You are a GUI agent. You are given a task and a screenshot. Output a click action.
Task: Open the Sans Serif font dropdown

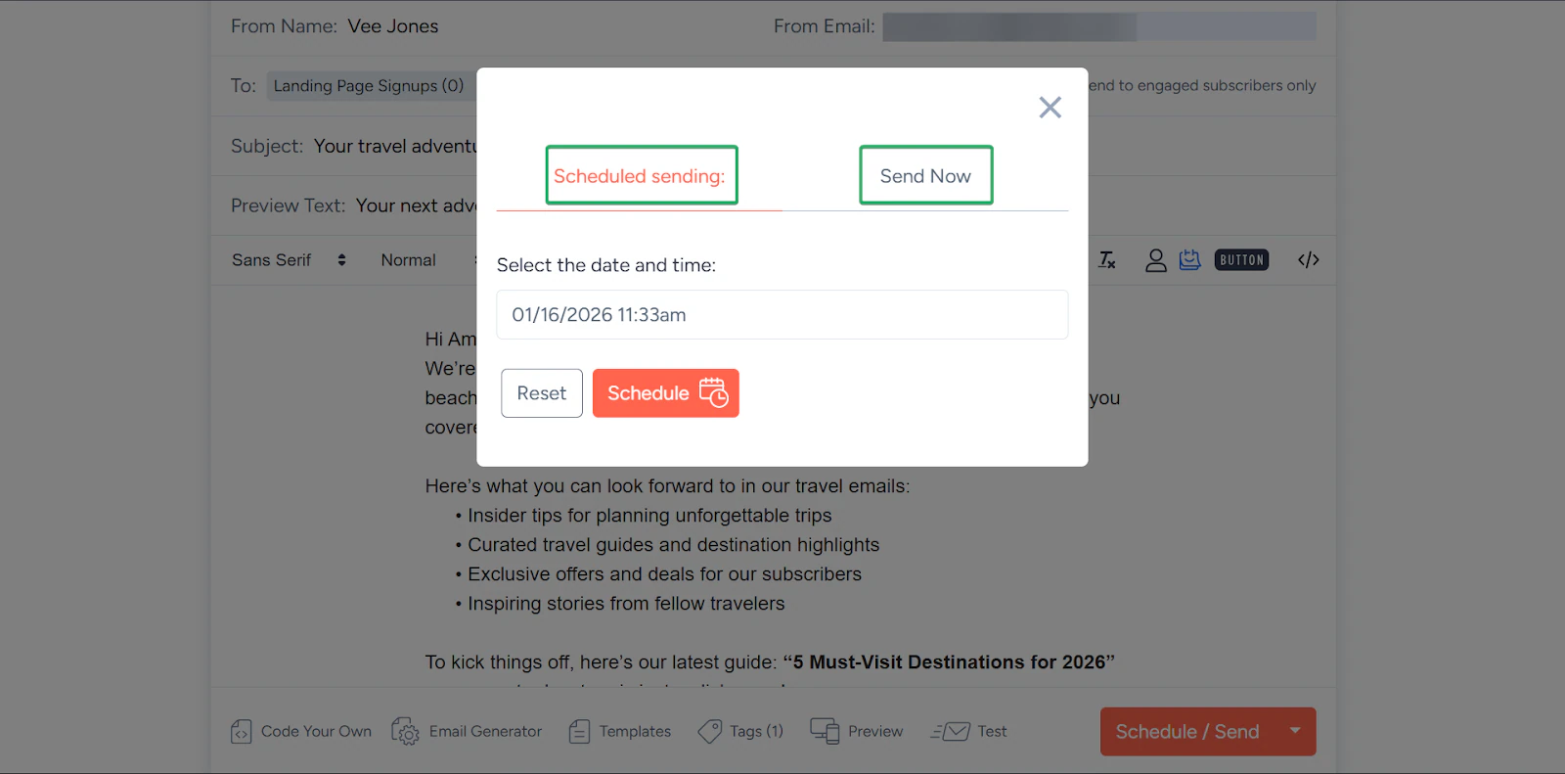[x=289, y=260]
